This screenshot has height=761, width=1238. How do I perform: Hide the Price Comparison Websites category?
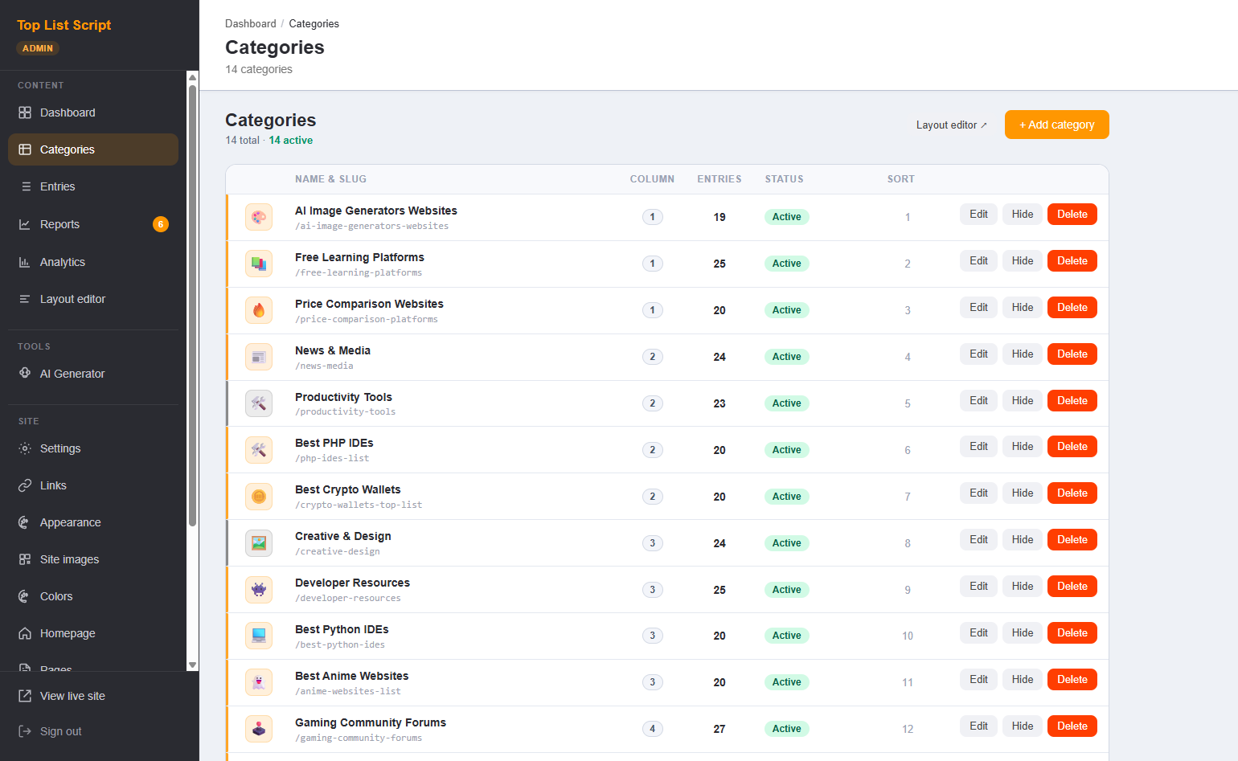tap(1023, 307)
